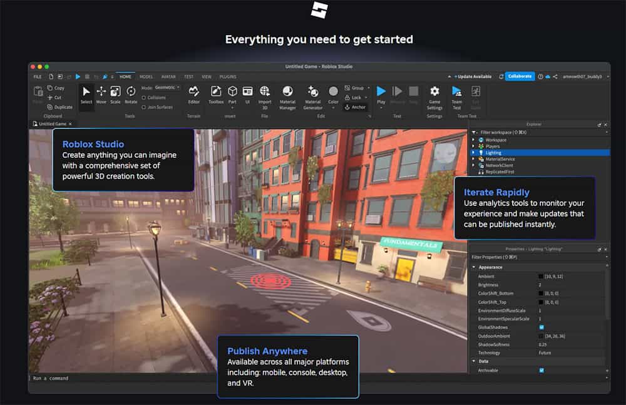Expand the Lighting tree item
Viewport: 626px width, 405px height.
tap(473, 153)
